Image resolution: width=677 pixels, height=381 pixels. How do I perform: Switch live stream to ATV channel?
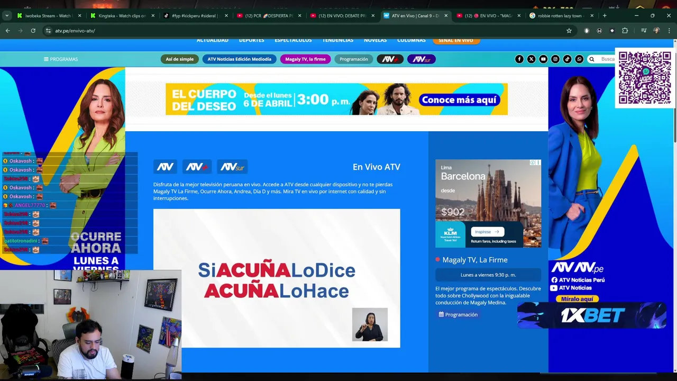[x=165, y=167]
